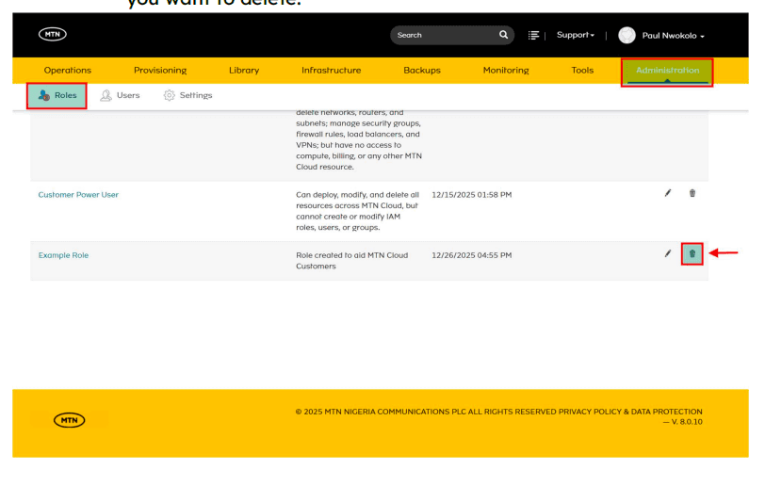Delete the Example Role with the trash icon
Screen dimensions: 765x486
pos(692,253)
